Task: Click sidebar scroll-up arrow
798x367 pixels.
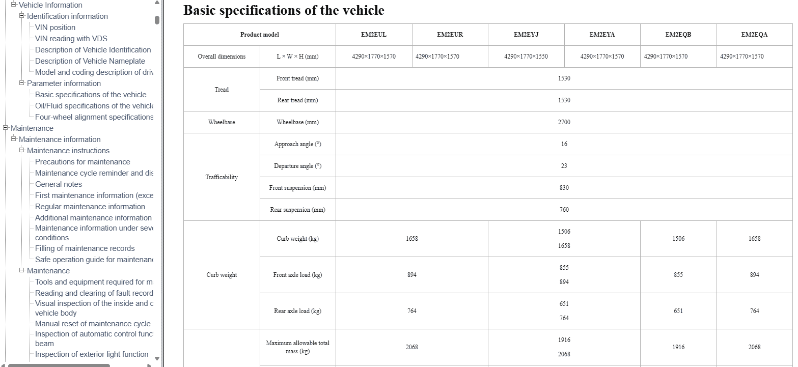Action: tap(157, 3)
